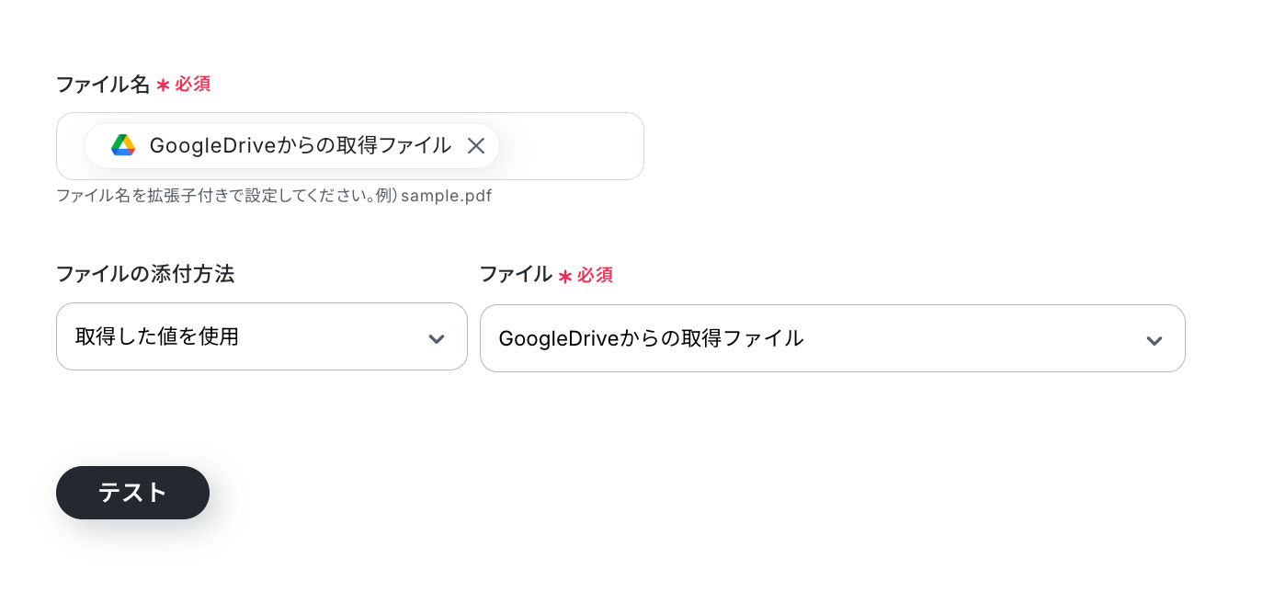Click the Google Drive icon in the chip
Image resolution: width=1274 pixels, height=592 pixels.
(123, 145)
